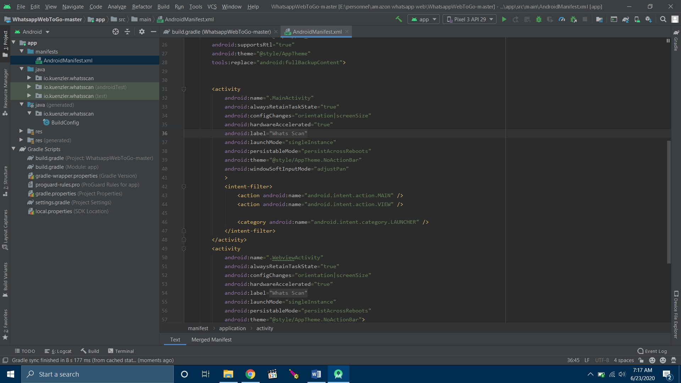Run the app with the green play button

click(504, 20)
